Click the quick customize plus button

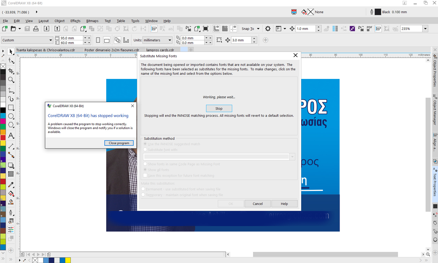click(x=265, y=40)
